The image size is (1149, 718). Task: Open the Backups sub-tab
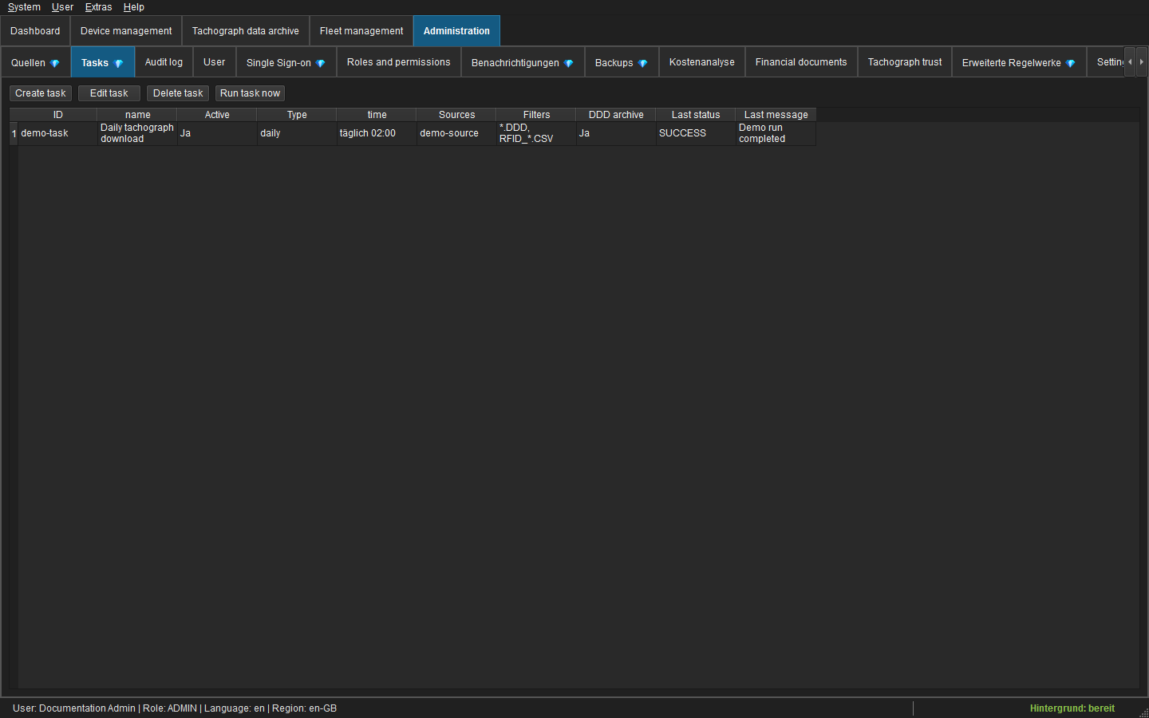(622, 62)
